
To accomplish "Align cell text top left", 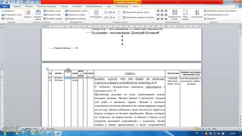I will pyautogui.click(x=158, y=11).
